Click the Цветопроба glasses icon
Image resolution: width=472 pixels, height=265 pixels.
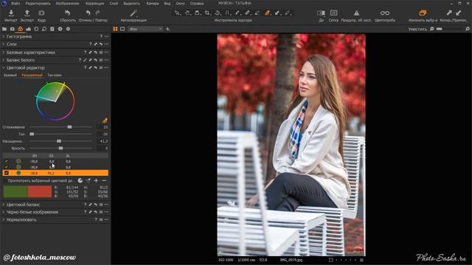385,13
